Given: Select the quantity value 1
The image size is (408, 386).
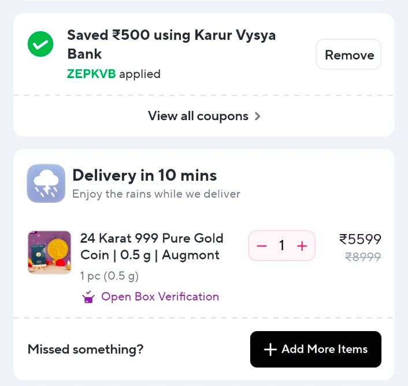Looking at the screenshot, I should [x=281, y=246].
